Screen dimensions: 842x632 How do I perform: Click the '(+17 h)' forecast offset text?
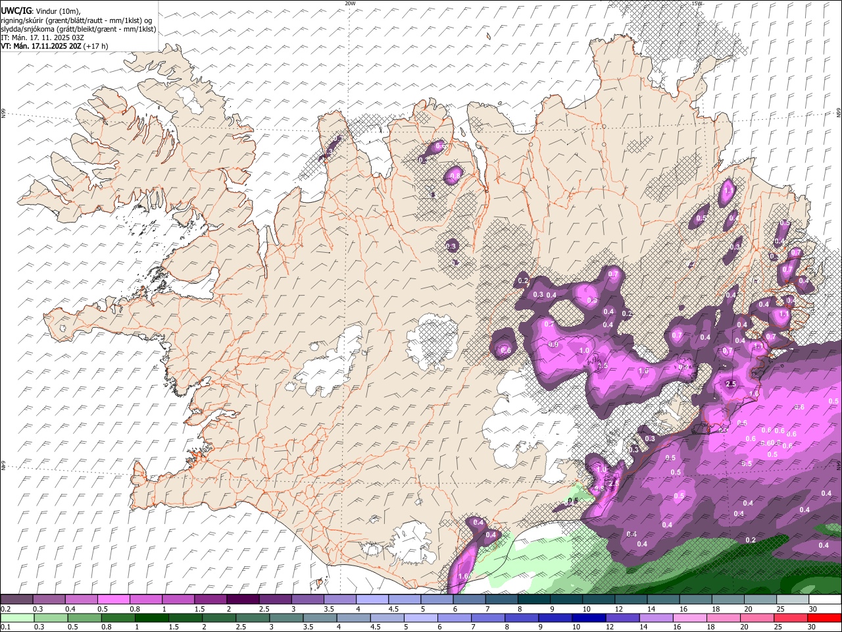pos(96,46)
